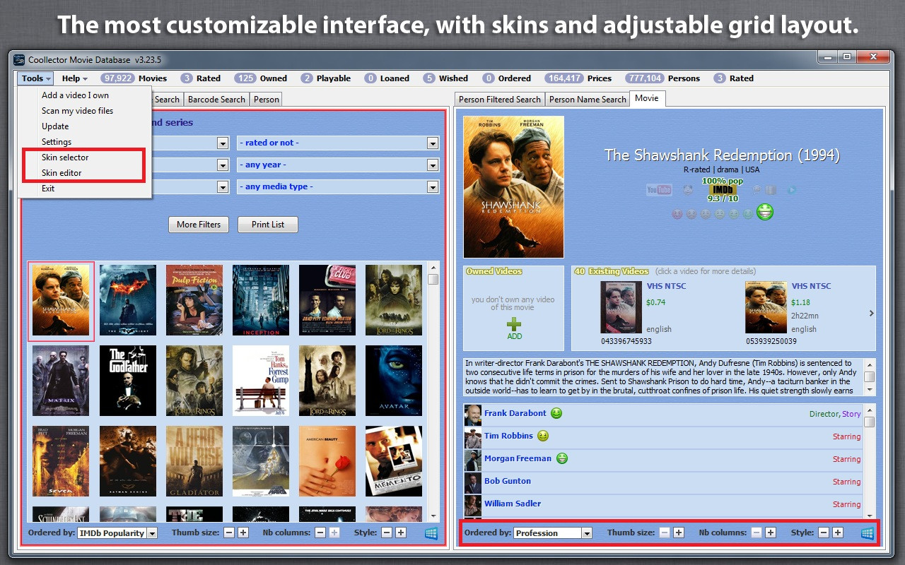The height and width of the screenshot is (565, 905).
Task: Open Morgan Freeman's person link
Action: (x=518, y=458)
